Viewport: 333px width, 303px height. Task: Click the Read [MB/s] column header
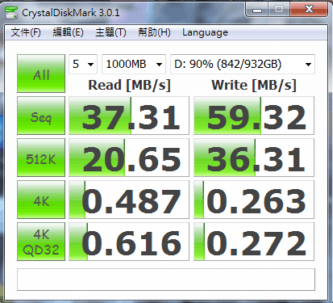pos(129,85)
